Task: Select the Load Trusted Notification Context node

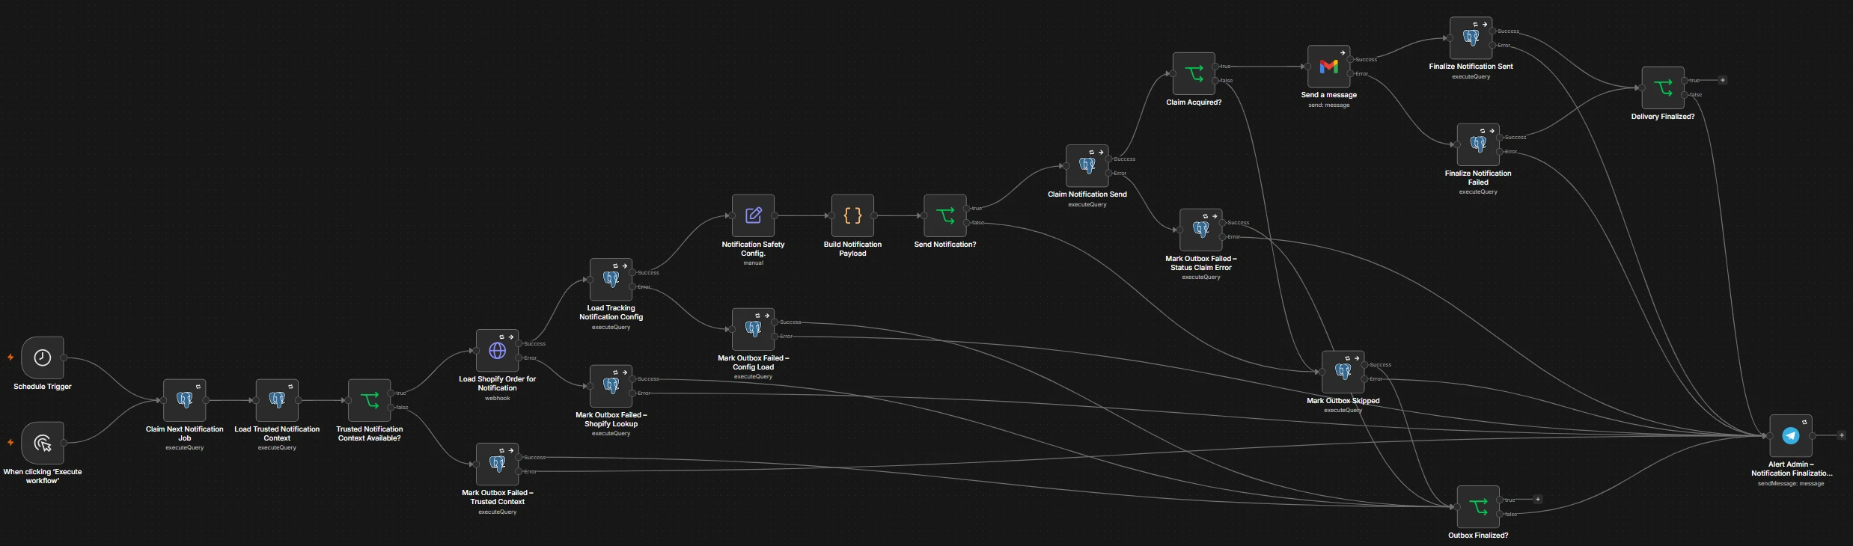Action: [x=277, y=400]
